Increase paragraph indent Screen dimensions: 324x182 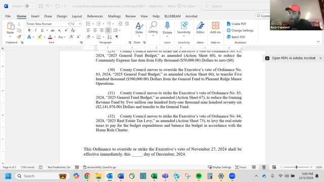(127, 24)
